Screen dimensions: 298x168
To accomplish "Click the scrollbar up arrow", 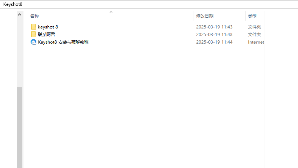I will click(x=19, y=14).
